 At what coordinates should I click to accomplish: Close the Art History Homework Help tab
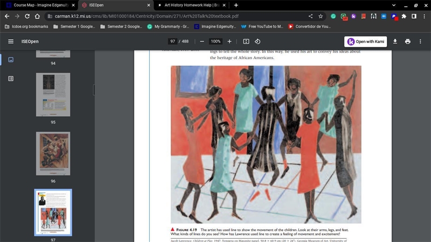pyautogui.click(x=224, y=5)
